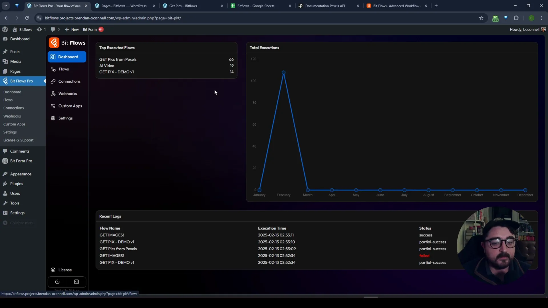Open Webhooks in Bit Flows sidebar

(67, 94)
